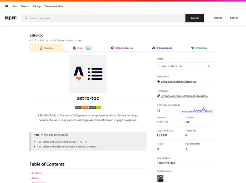246x183 pixels.
Task: Click the Dependents cubes icon
Action: point(154,48)
